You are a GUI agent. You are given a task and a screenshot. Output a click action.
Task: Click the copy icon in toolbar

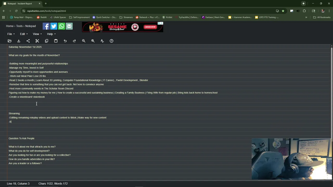click(47, 41)
